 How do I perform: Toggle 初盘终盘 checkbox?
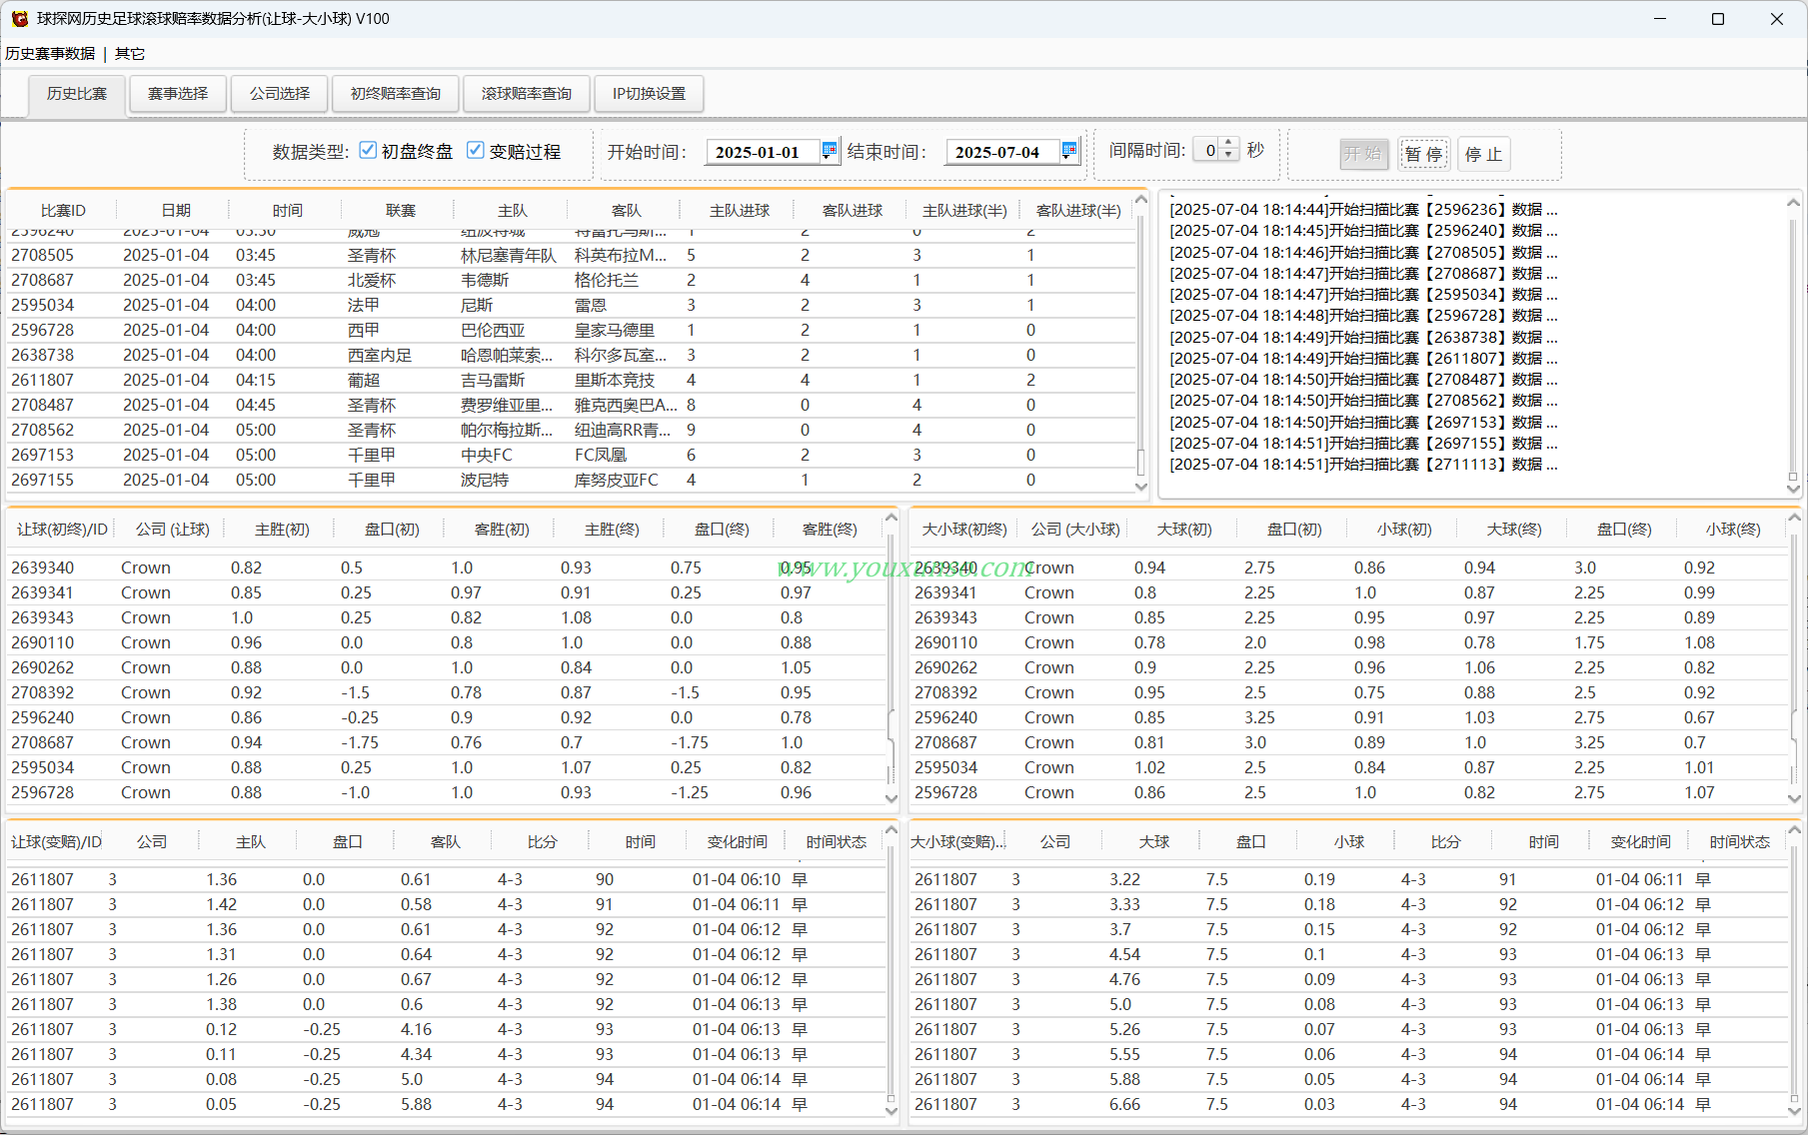368,150
